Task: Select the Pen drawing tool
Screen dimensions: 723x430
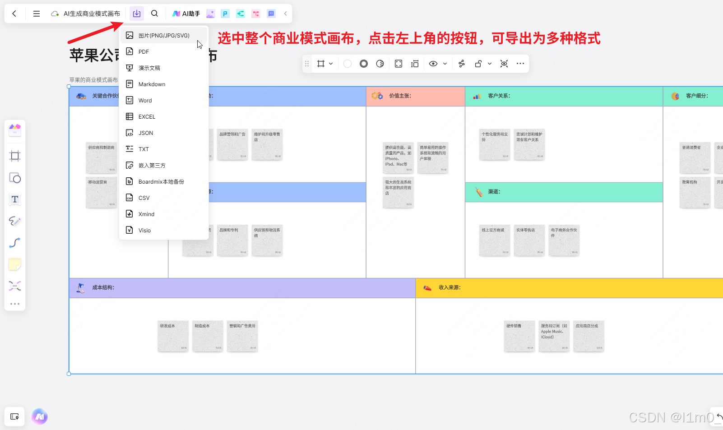Action: click(15, 221)
